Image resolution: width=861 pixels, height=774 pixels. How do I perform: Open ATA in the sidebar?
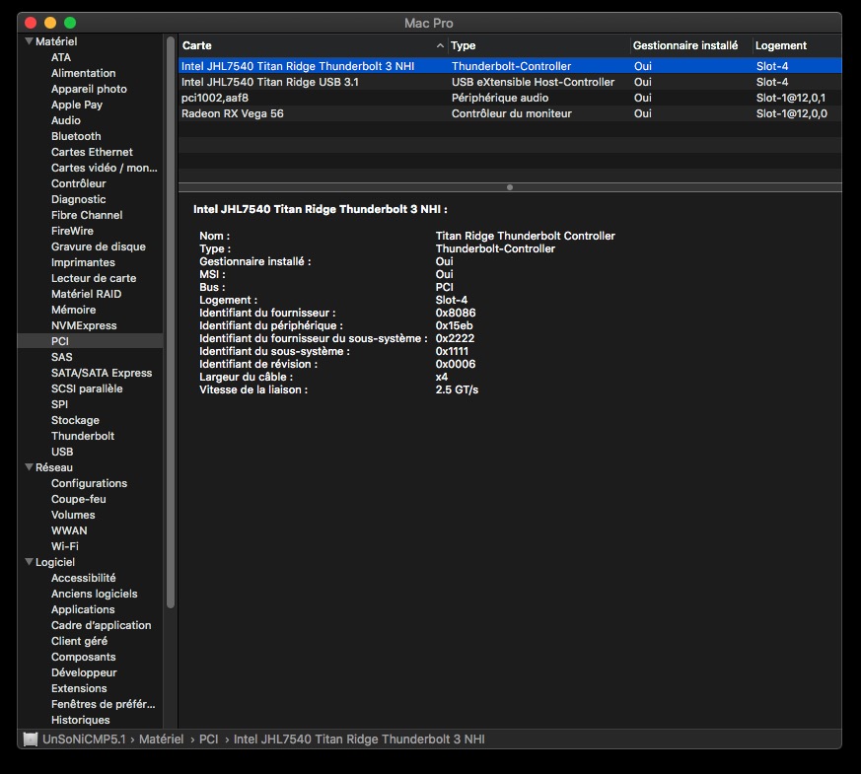pos(61,57)
